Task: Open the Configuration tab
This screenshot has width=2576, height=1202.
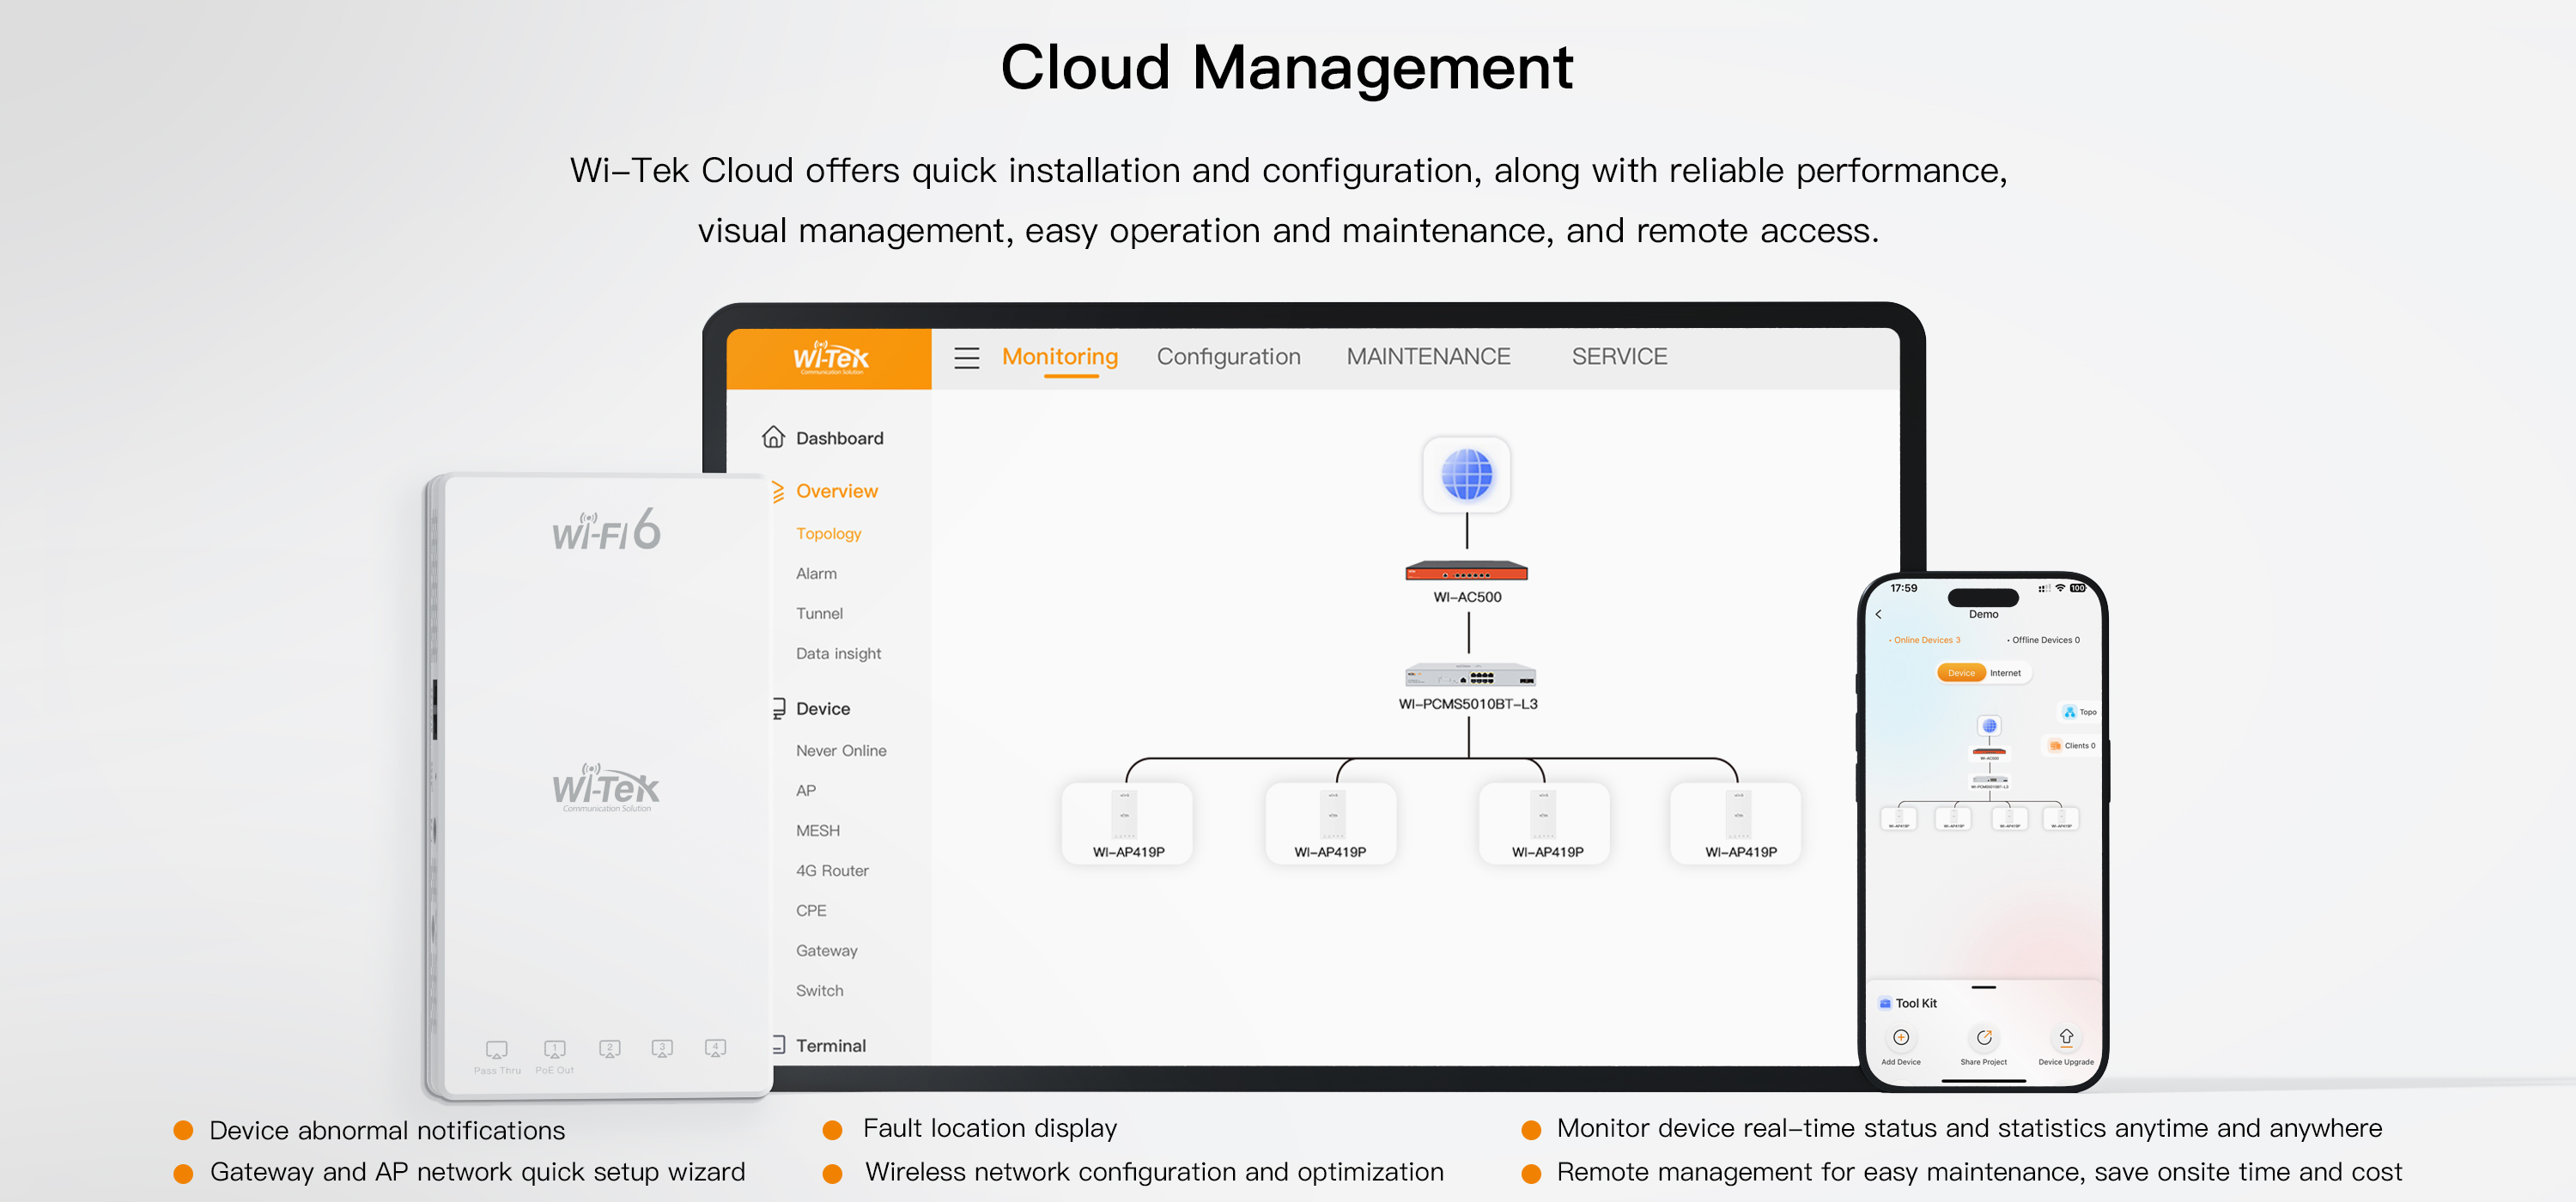Action: pyautogui.click(x=1228, y=357)
